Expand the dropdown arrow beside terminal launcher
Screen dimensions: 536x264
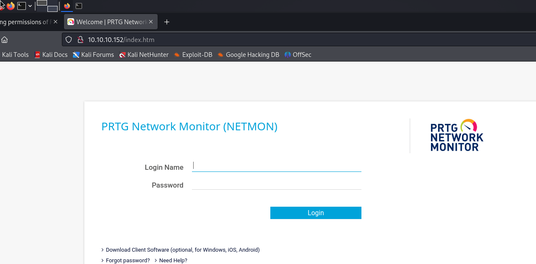[30, 6]
